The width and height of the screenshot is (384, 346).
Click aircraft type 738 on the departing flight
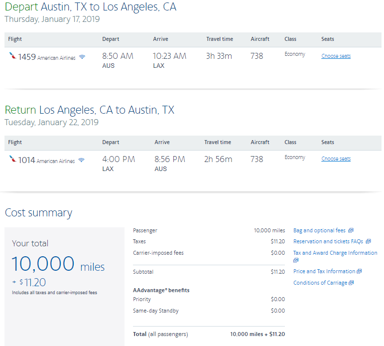[256, 56]
